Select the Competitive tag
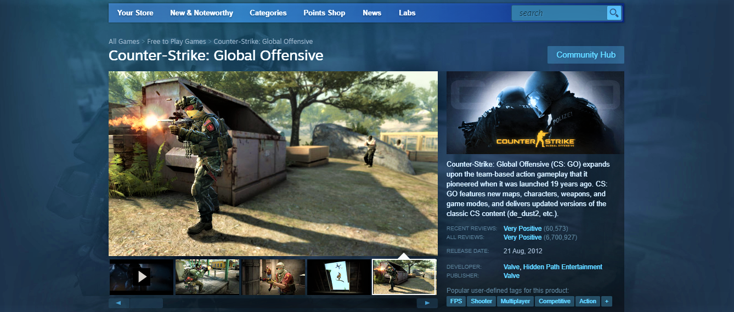 click(554, 301)
